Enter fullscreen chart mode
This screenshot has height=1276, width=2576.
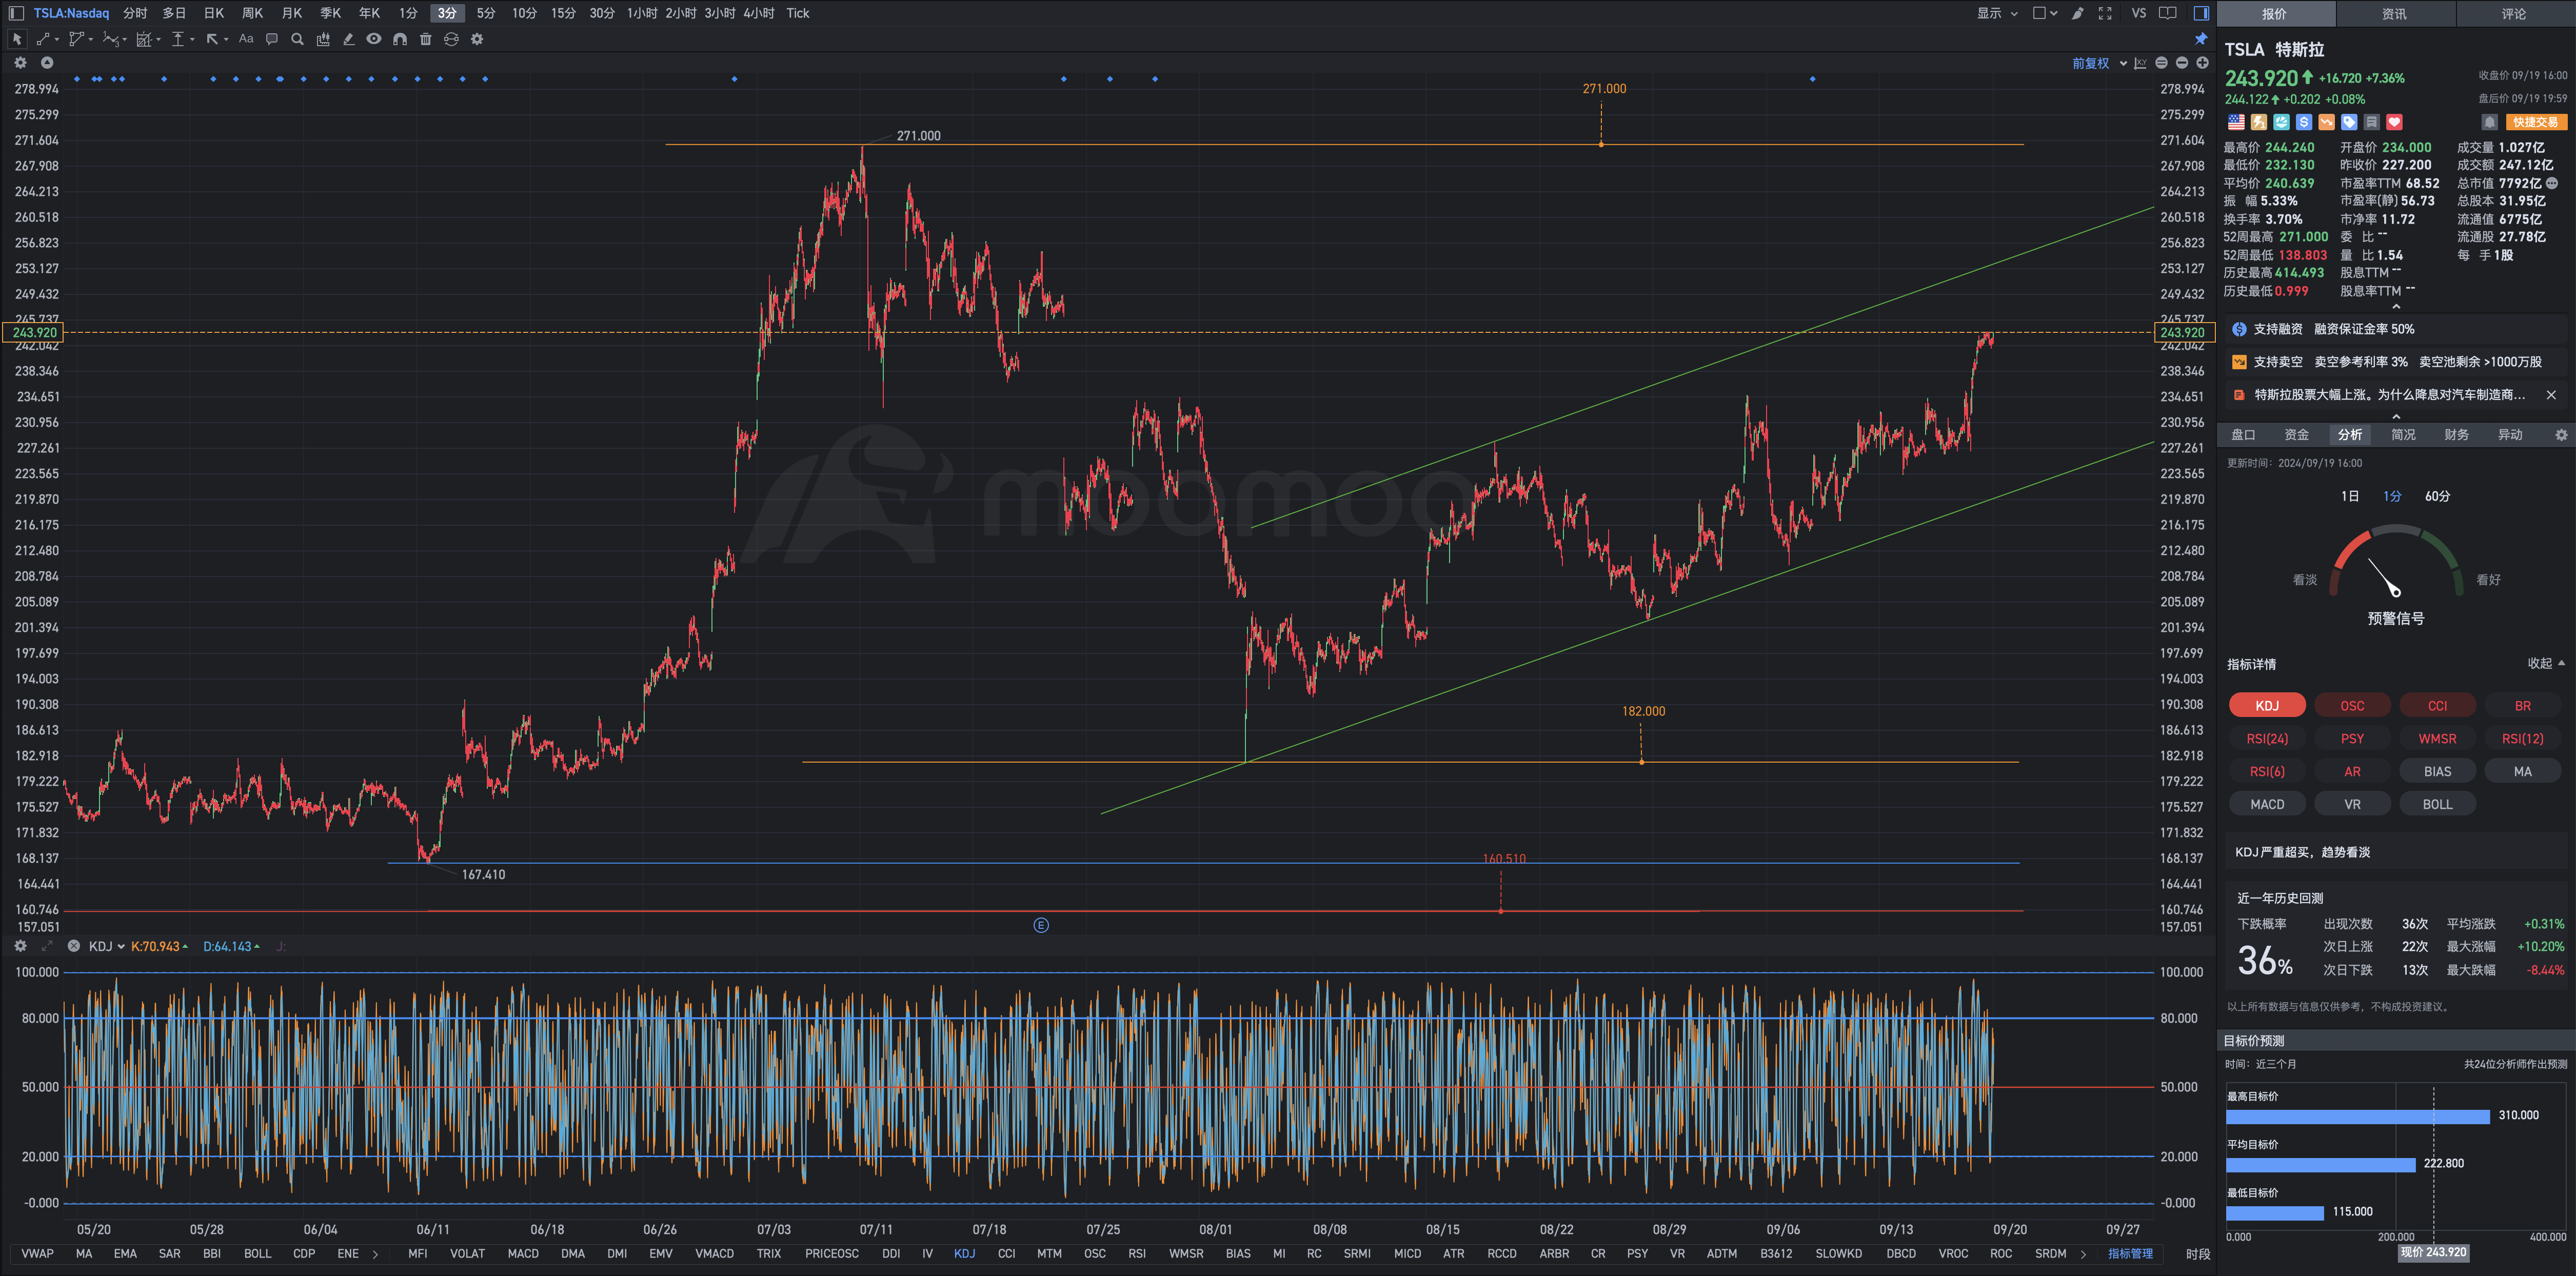(x=2105, y=13)
